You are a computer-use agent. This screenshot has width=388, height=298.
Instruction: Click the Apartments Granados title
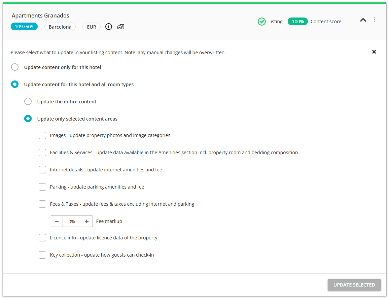tap(40, 15)
